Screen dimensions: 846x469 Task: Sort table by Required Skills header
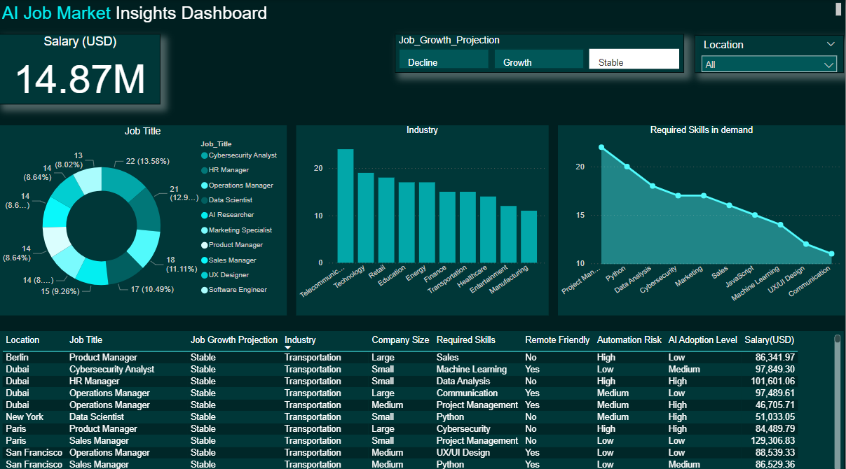pyautogui.click(x=466, y=340)
